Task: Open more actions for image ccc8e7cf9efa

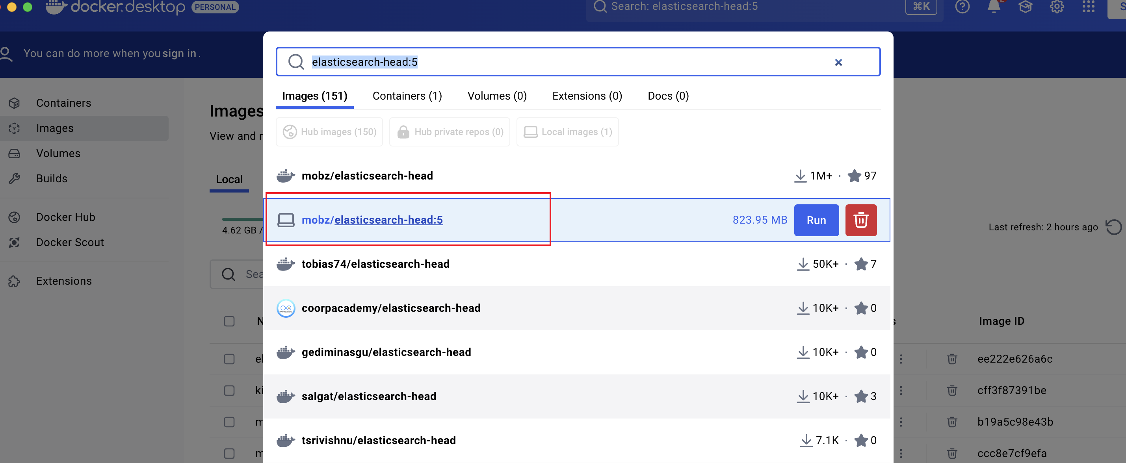Action: (x=901, y=454)
